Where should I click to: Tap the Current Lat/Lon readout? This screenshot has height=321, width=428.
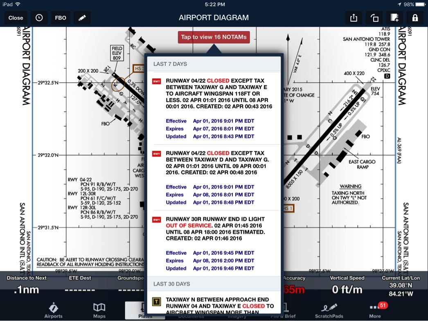[401, 286]
